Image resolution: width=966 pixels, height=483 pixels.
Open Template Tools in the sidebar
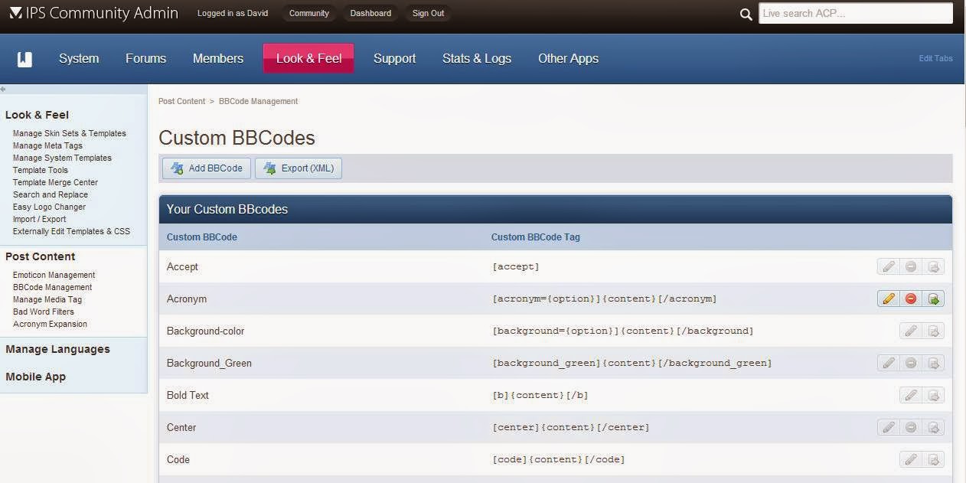[41, 170]
